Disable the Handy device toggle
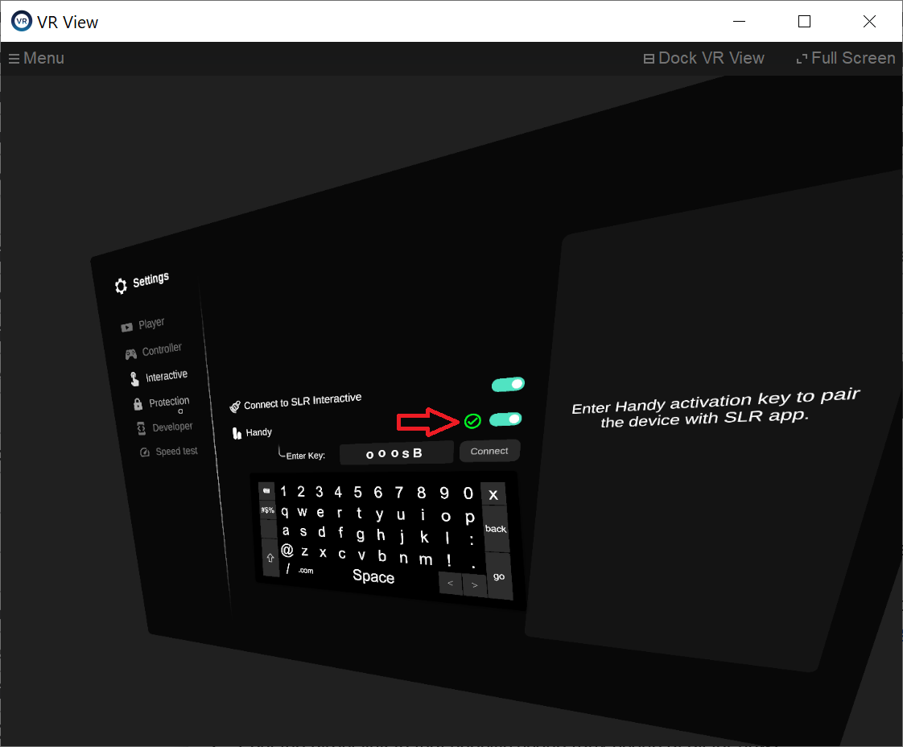The height and width of the screenshot is (747, 903). point(505,419)
